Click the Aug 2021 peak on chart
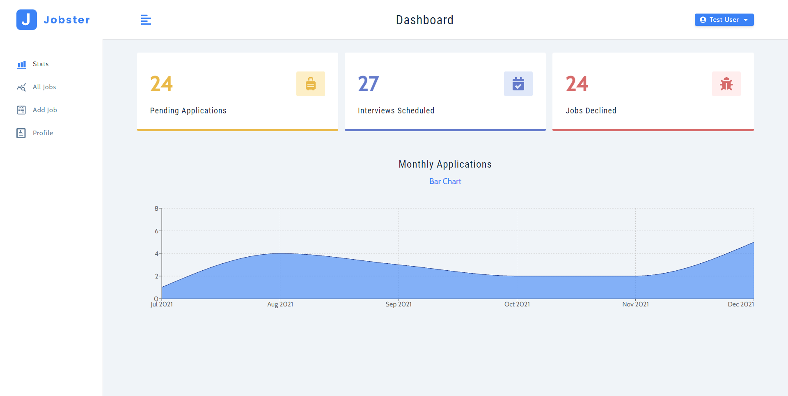Image resolution: width=788 pixels, height=396 pixels. click(280, 253)
